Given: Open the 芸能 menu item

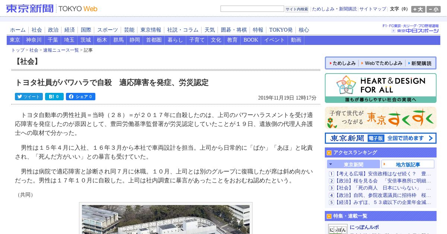Looking at the screenshot, I should [x=129, y=30].
